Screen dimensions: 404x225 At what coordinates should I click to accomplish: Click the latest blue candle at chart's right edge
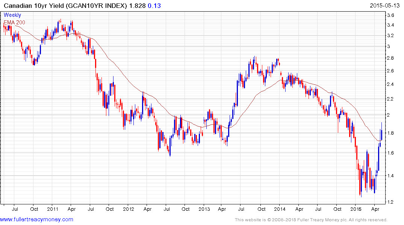tap(381, 135)
